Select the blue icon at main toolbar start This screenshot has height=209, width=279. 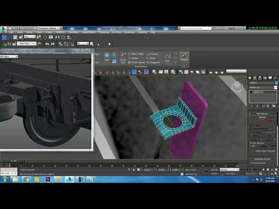tap(4, 37)
